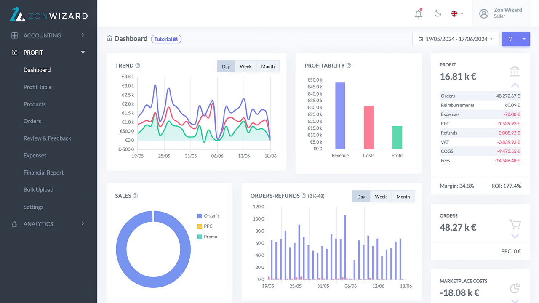Click the pie chart icon in Marketplace Costs card
The image size is (539, 303).
[x=515, y=288]
